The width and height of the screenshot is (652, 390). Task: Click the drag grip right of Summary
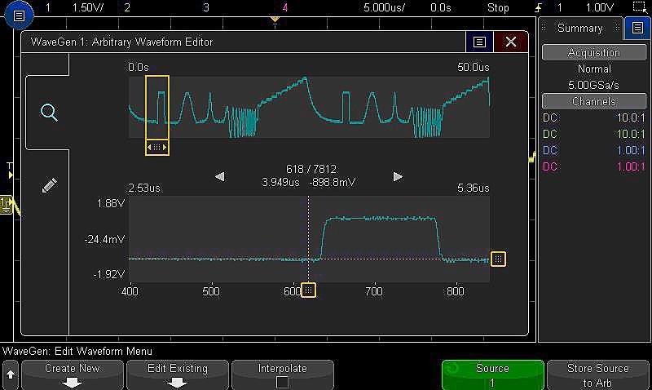[618, 28]
